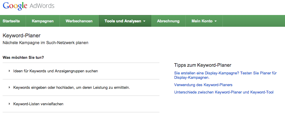Screen dimensions: 285x137
Task: Click the 'Tipps zum Keyword-Planer' heading
Action: point(202,65)
